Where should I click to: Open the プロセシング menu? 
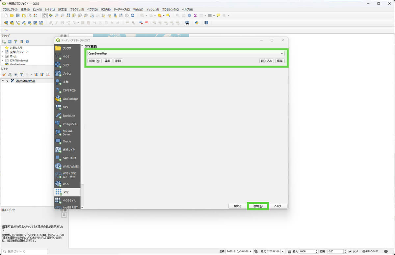click(171, 10)
